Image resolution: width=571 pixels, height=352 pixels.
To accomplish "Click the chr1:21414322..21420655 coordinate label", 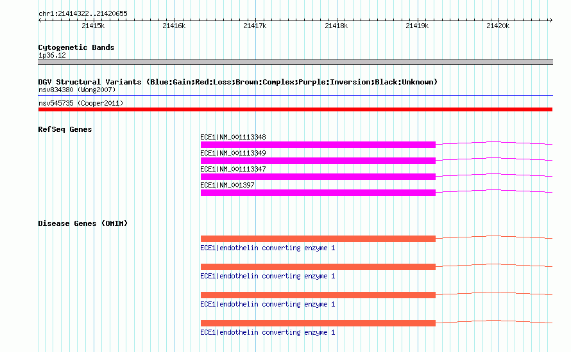I will click(83, 13).
